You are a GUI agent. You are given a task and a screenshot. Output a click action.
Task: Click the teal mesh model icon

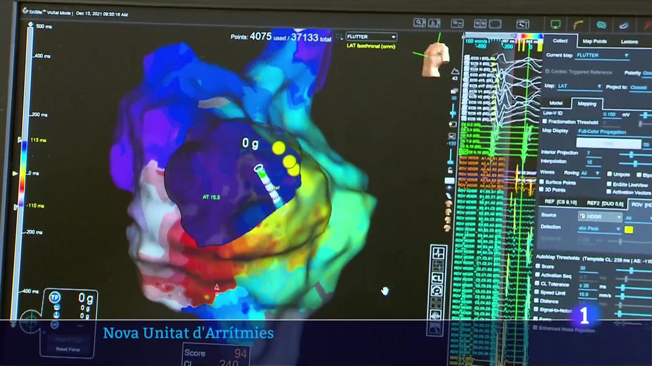pyautogui.click(x=601, y=25)
